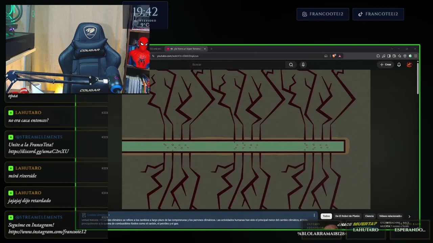Open the YouTube account avatar menu
The width and height of the screenshot is (433, 243).
(409, 64)
